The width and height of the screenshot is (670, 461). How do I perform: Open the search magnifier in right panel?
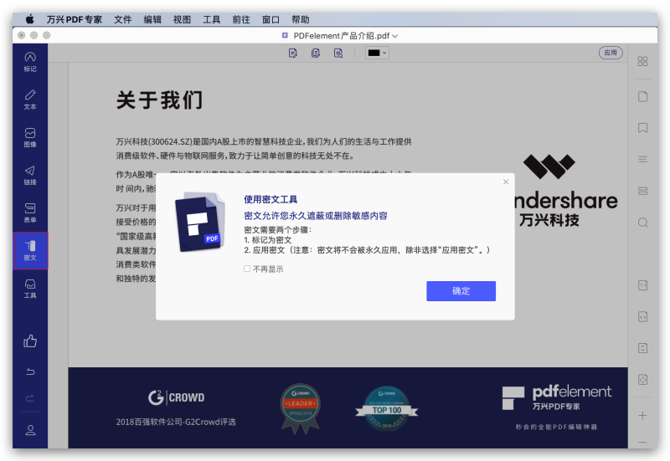[642, 223]
